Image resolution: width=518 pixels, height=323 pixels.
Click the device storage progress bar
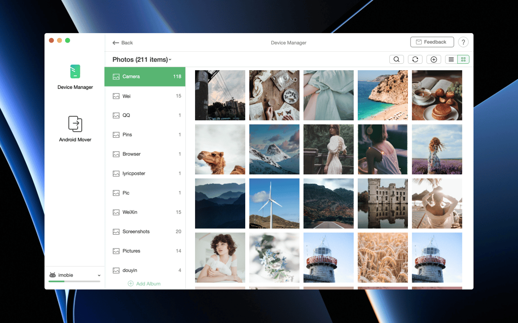(74, 281)
